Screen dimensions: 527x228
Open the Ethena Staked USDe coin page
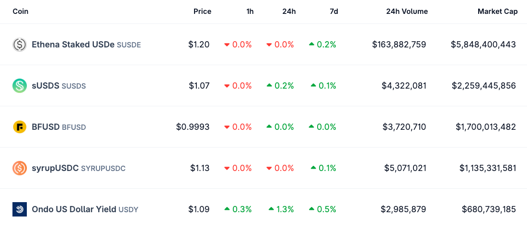[73, 45]
